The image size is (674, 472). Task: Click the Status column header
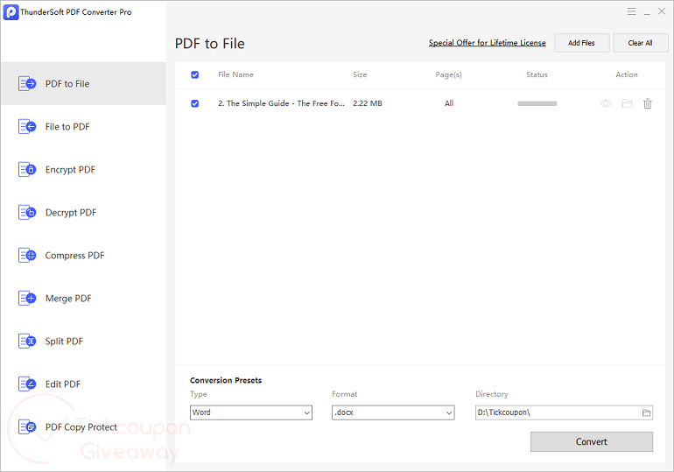(537, 74)
